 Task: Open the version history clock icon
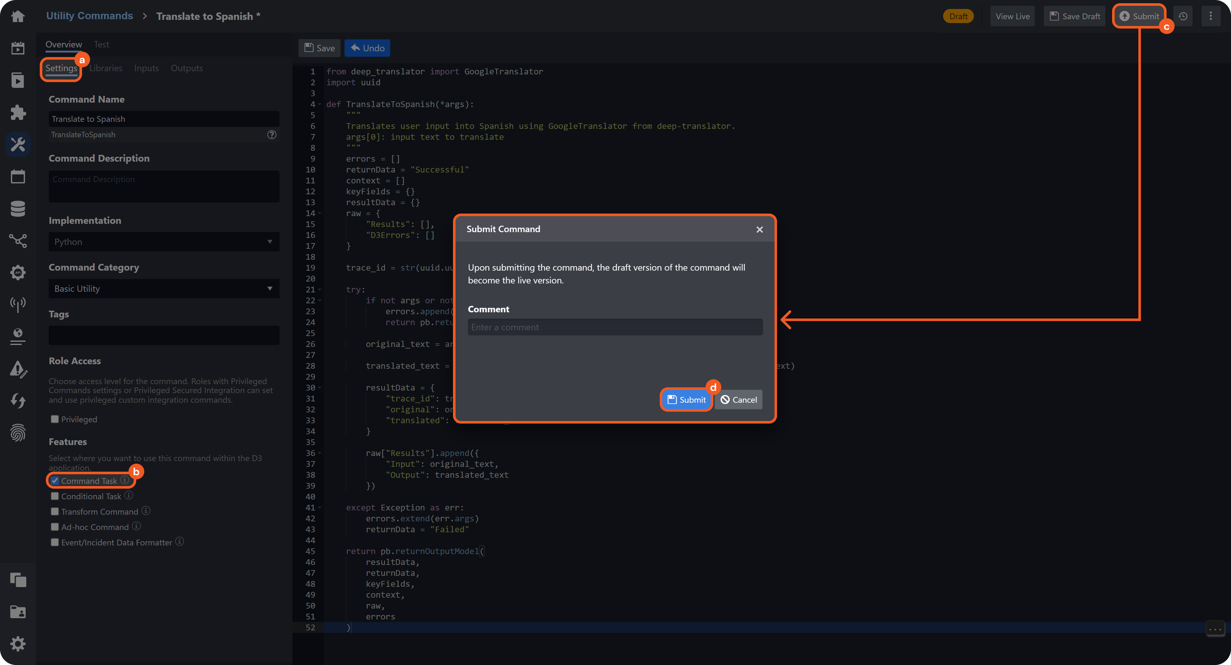point(1183,16)
